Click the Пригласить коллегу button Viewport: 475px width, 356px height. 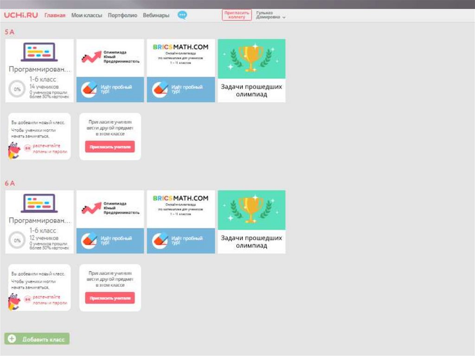point(237,15)
